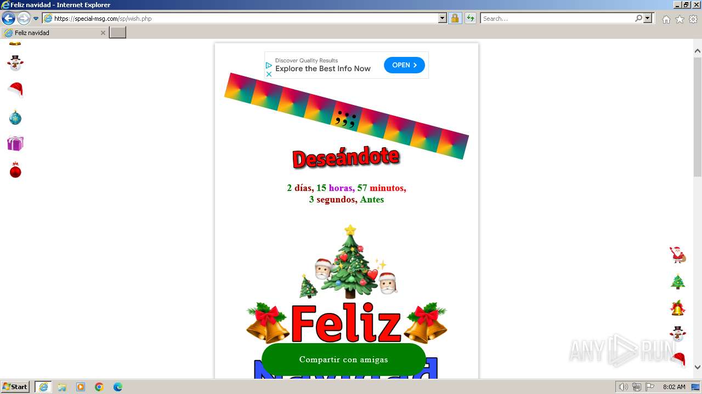Click the Deseándote heading text
This screenshot has height=394, width=702.
346,158
